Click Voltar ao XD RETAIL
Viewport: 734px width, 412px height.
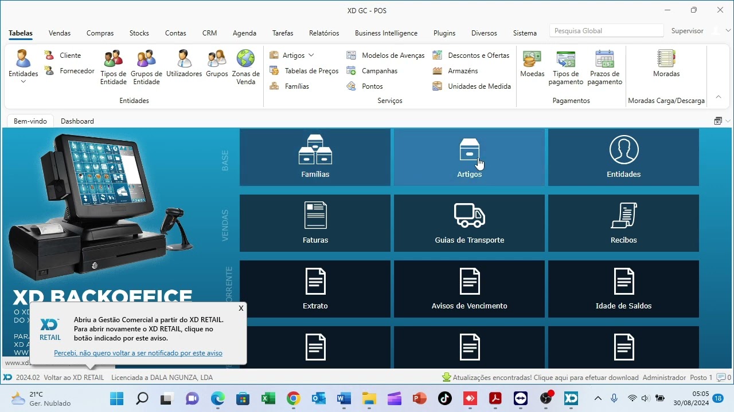coord(74,378)
